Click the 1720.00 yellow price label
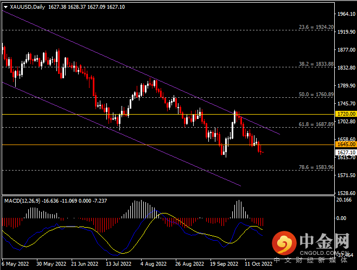The height and width of the screenshot is (270, 357). [346, 114]
